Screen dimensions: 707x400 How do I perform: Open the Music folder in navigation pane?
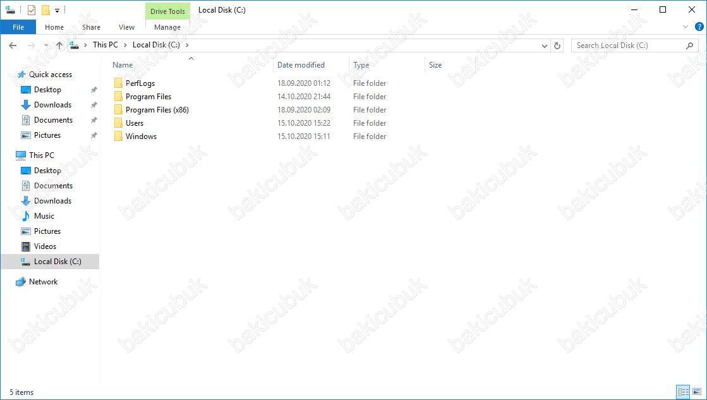44,216
